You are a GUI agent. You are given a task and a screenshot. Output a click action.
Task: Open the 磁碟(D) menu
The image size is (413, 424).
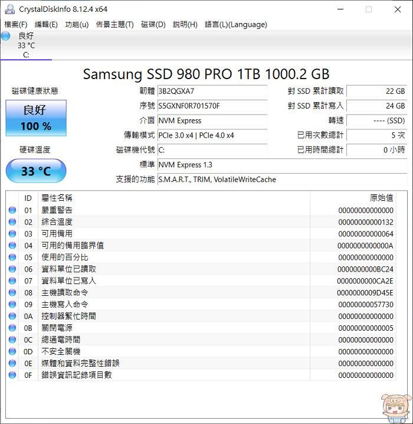[153, 25]
